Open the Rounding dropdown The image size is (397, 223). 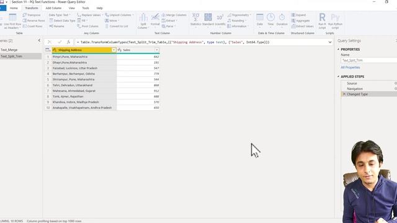click(237, 20)
